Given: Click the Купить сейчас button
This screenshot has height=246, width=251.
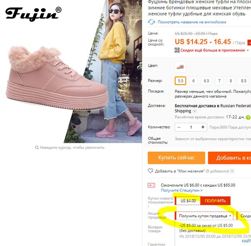Looking at the screenshot, I should tap(176, 158).
